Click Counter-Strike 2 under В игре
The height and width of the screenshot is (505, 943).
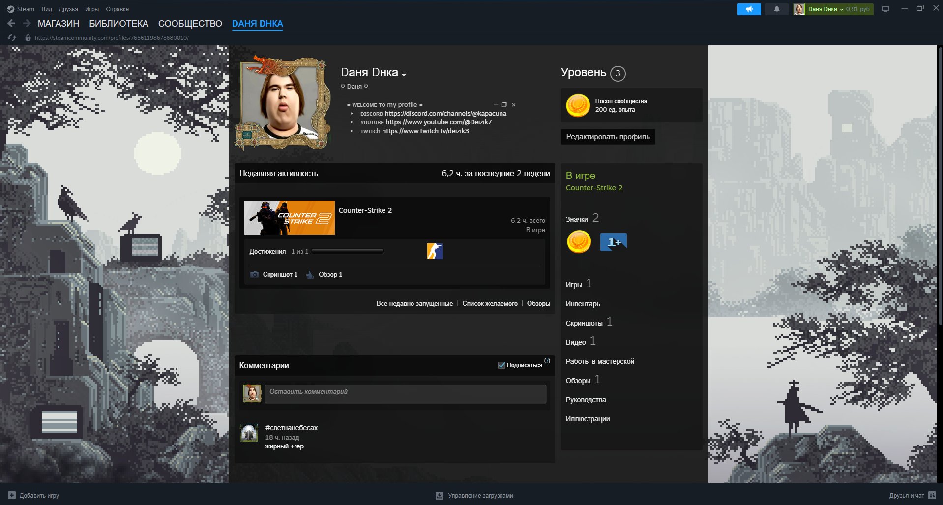tap(594, 188)
